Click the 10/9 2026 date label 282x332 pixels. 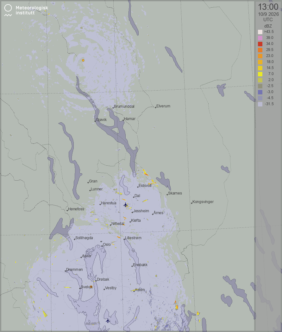(x=268, y=14)
